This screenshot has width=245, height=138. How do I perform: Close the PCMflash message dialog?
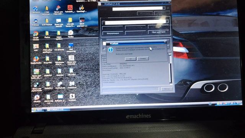[x=165, y=42]
